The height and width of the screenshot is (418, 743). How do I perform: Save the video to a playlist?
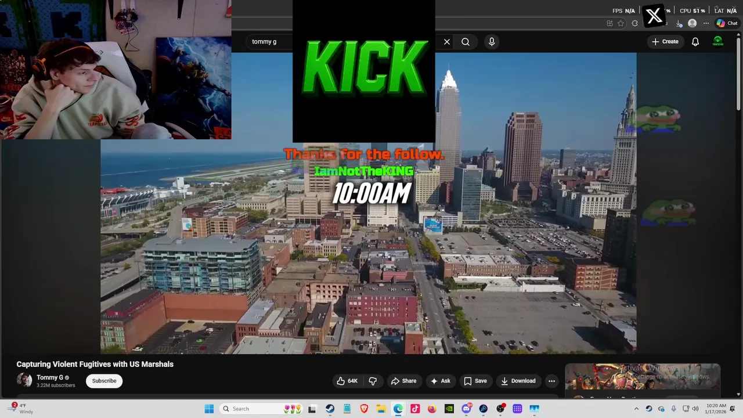475,381
